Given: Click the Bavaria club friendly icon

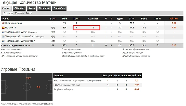Looking at the screenshot, I should (3, 37).
